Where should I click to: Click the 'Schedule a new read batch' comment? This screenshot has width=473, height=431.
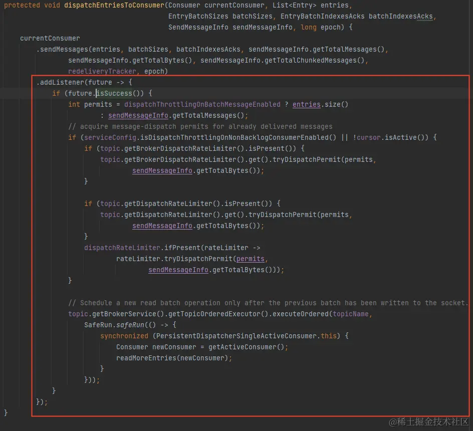point(268,303)
